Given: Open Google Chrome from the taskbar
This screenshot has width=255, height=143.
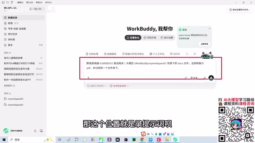Looking at the screenshot, I should (142, 139).
